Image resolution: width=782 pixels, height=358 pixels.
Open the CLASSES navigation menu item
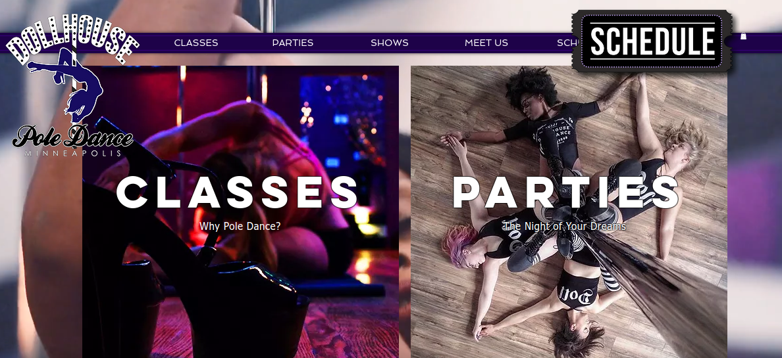pyautogui.click(x=196, y=43)
